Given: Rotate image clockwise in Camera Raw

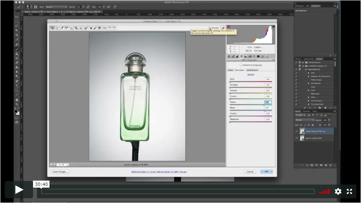Looking at the screenshot, I should tap(114, 28).
